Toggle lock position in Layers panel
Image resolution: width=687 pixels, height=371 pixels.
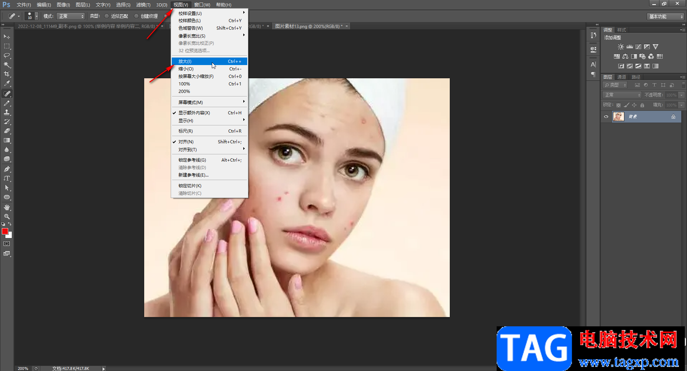(x=634, y=105)
